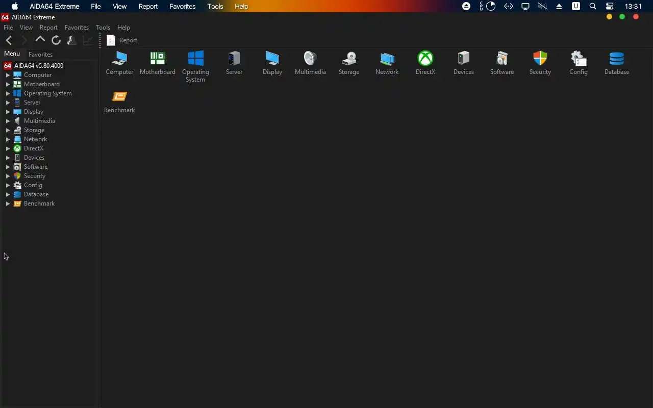Open the Software icon in main pane
The width and height of the screenshot is (653, 408).
(502, 59)
